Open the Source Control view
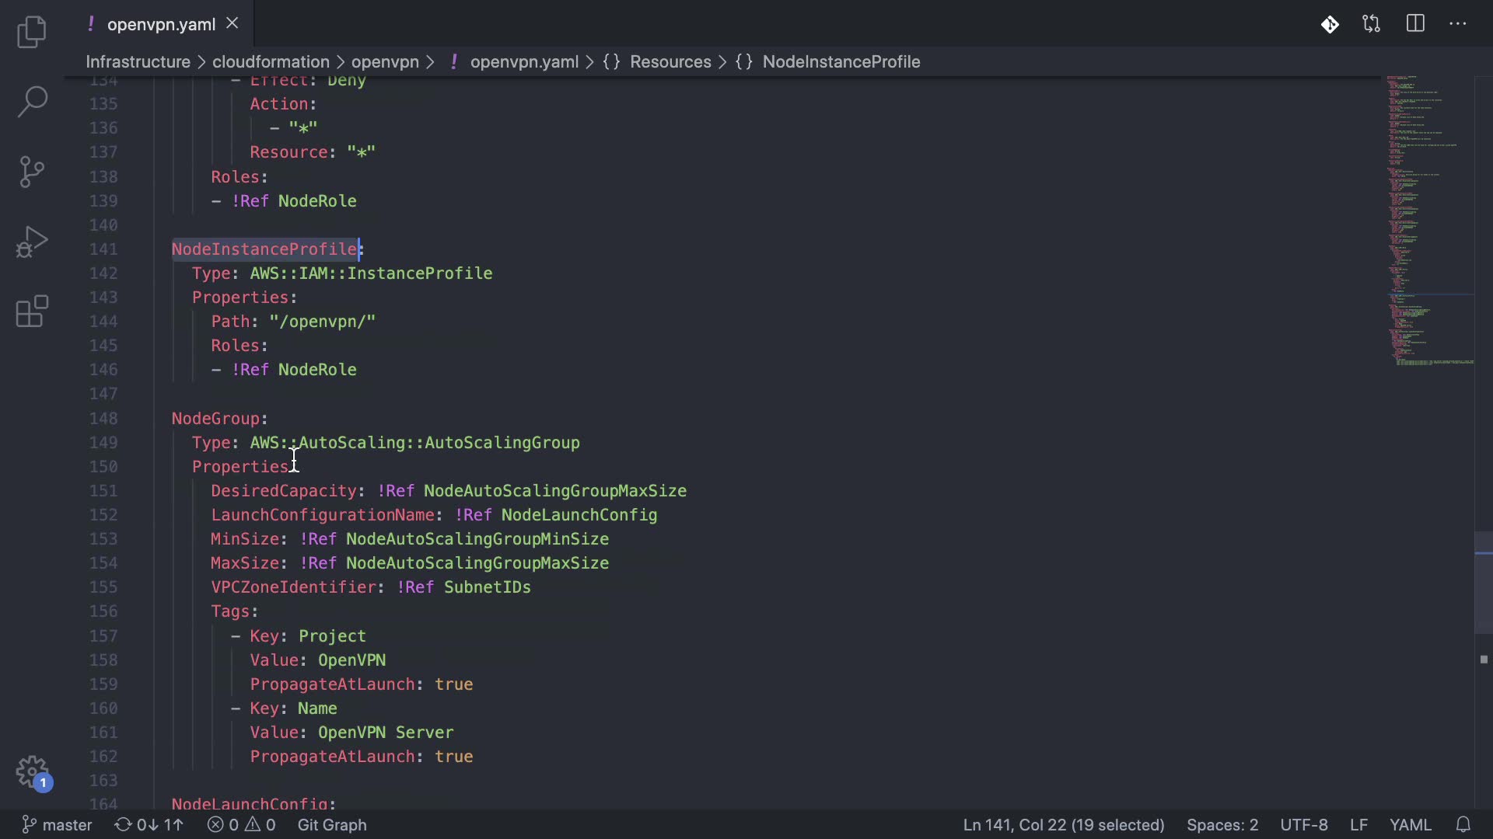The height and width of the screenshot is (839, 1493). (32, 172)
